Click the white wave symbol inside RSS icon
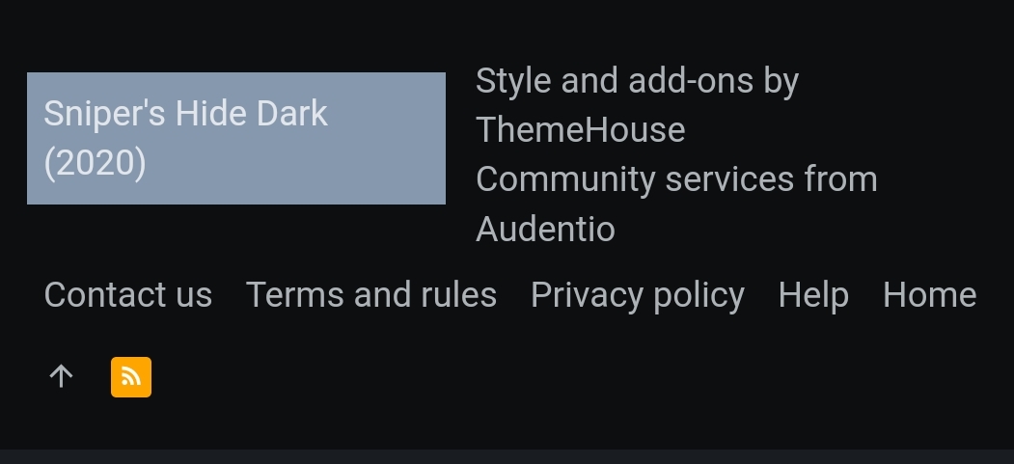The width and height of the screenshot is (1014, 464). pyautogui.click(x=131, y=377)
